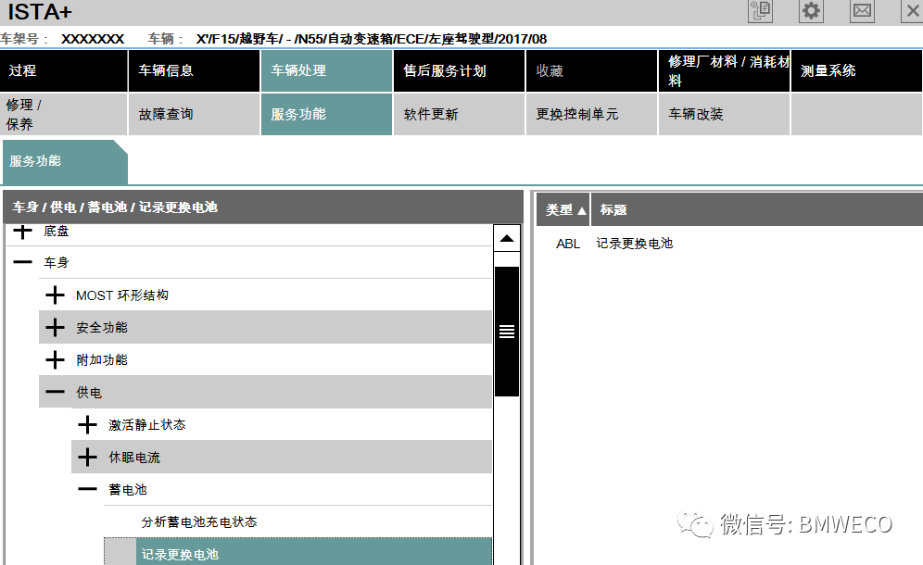Open the 测量系统 tab
The image size is (923, 565).
click(x=856, y=70)
